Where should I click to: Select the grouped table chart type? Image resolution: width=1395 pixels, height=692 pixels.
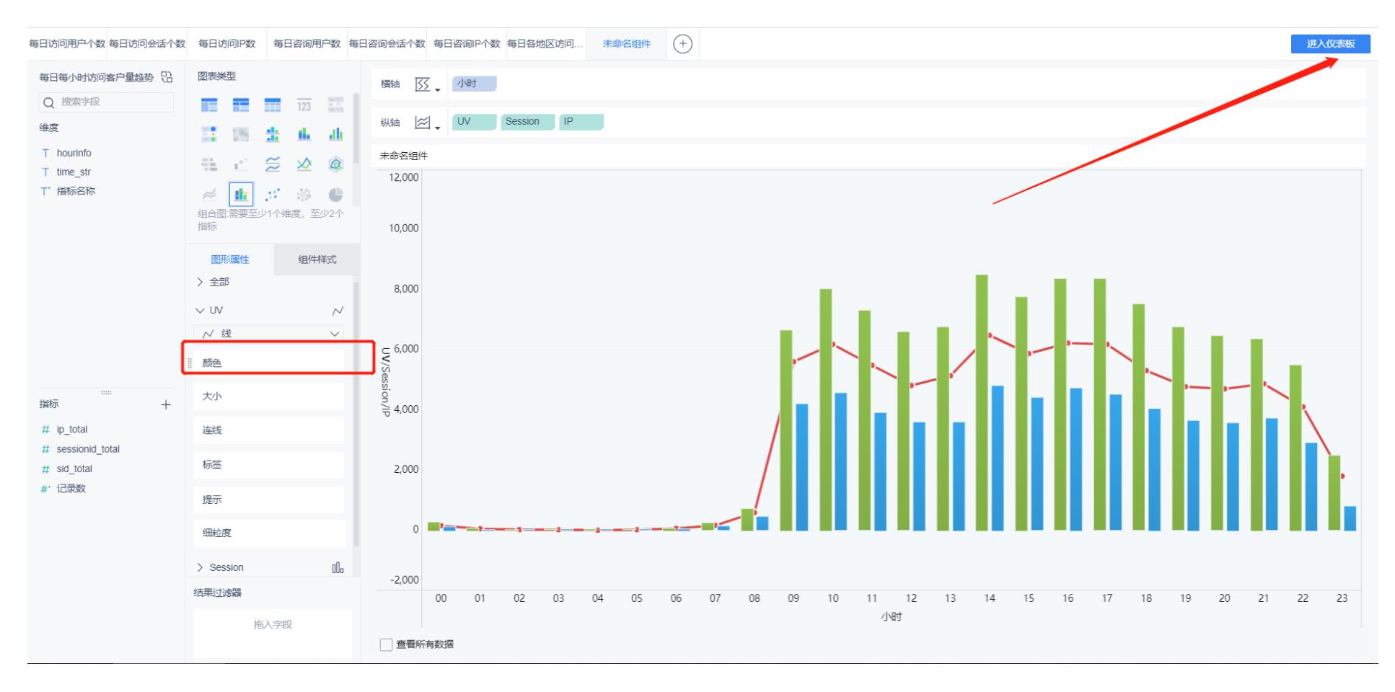(209, 105)
